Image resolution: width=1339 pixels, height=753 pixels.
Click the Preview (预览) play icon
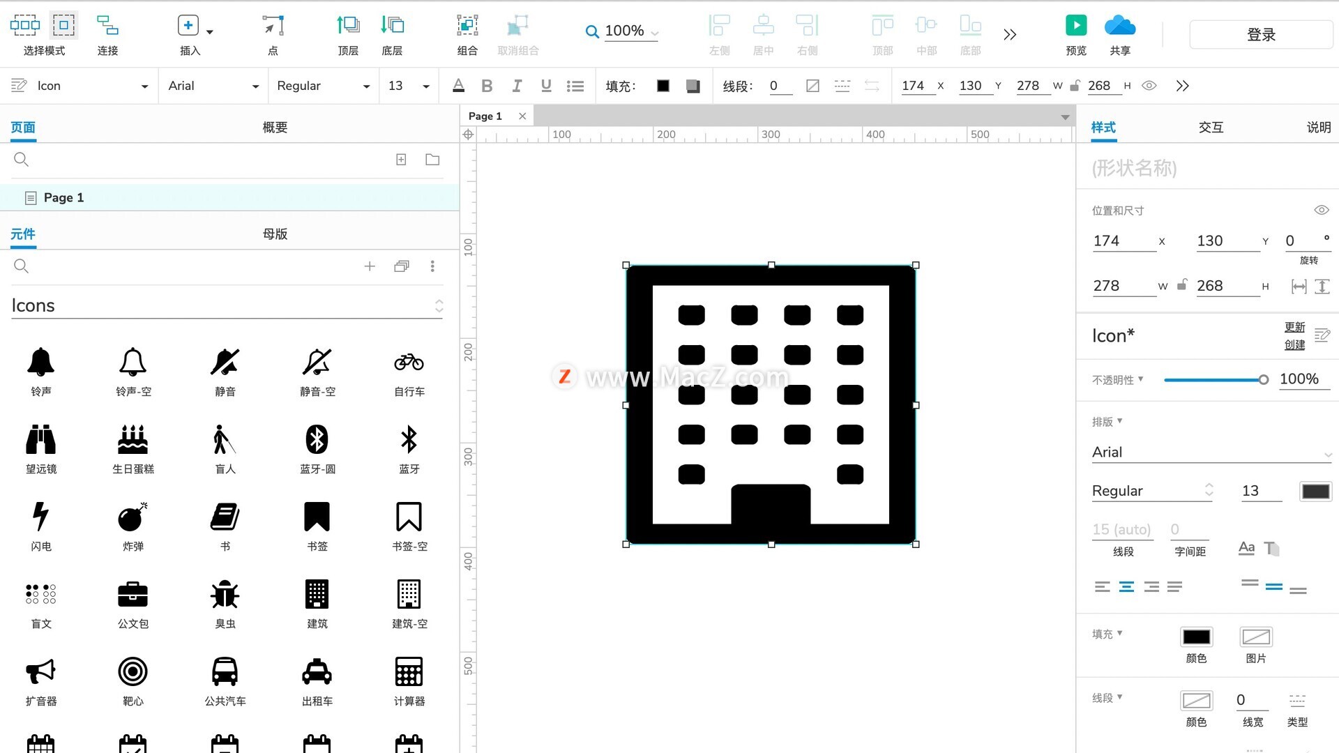(1075, 26)
